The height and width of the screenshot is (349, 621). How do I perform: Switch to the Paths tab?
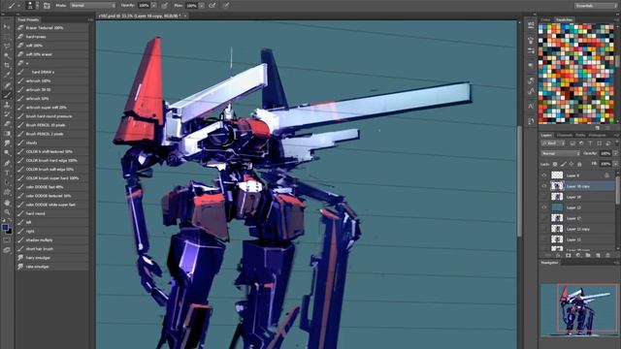tap(581, 136)
